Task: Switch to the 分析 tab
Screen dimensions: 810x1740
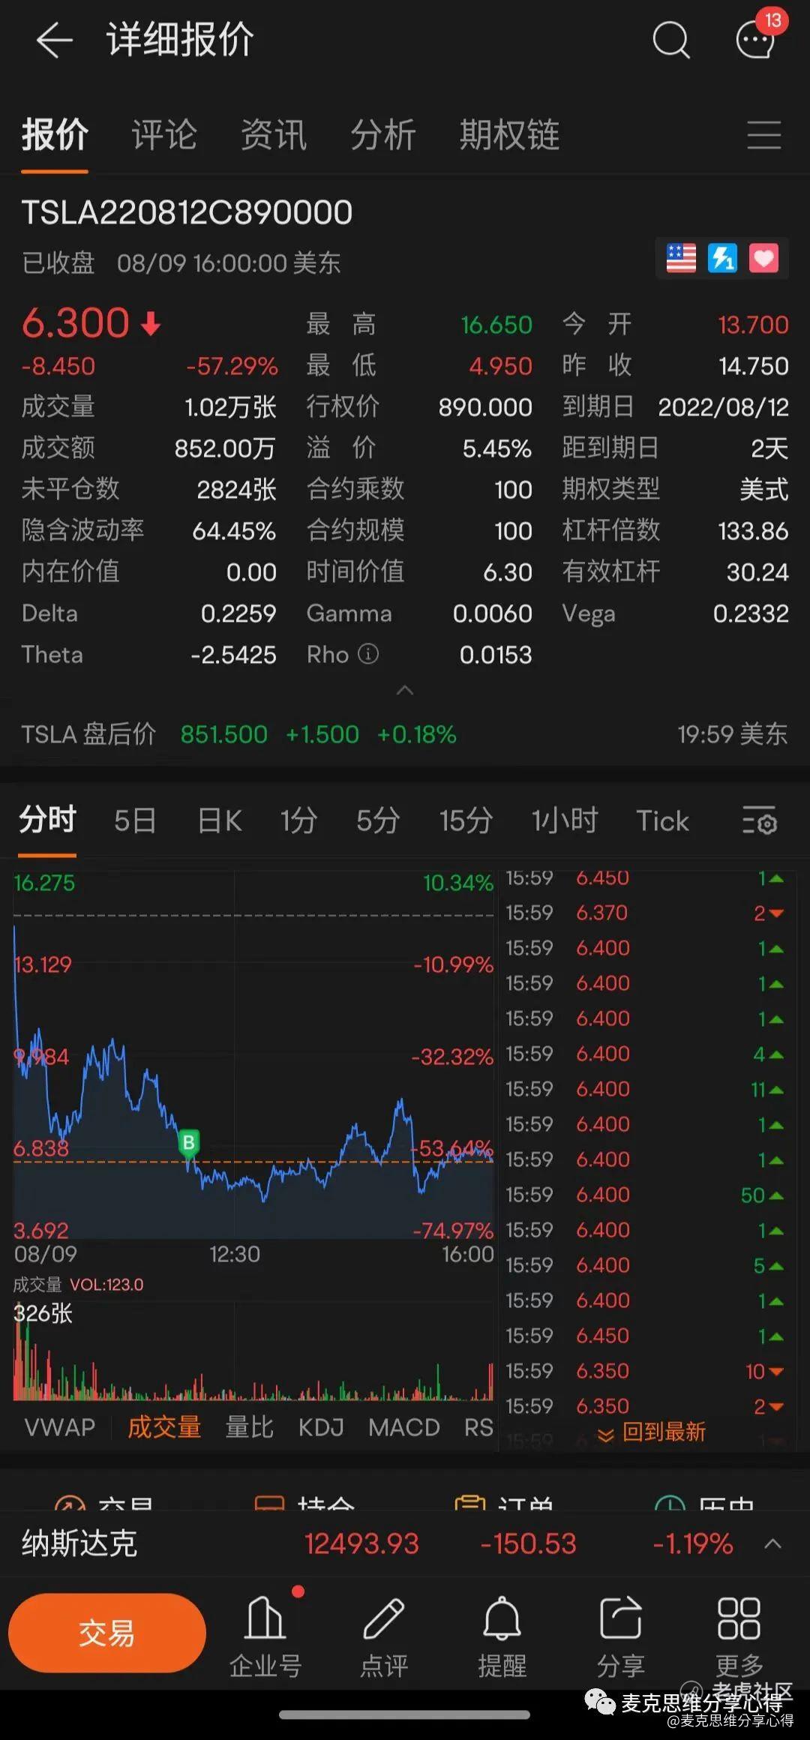Action: (x=383, y=135)
